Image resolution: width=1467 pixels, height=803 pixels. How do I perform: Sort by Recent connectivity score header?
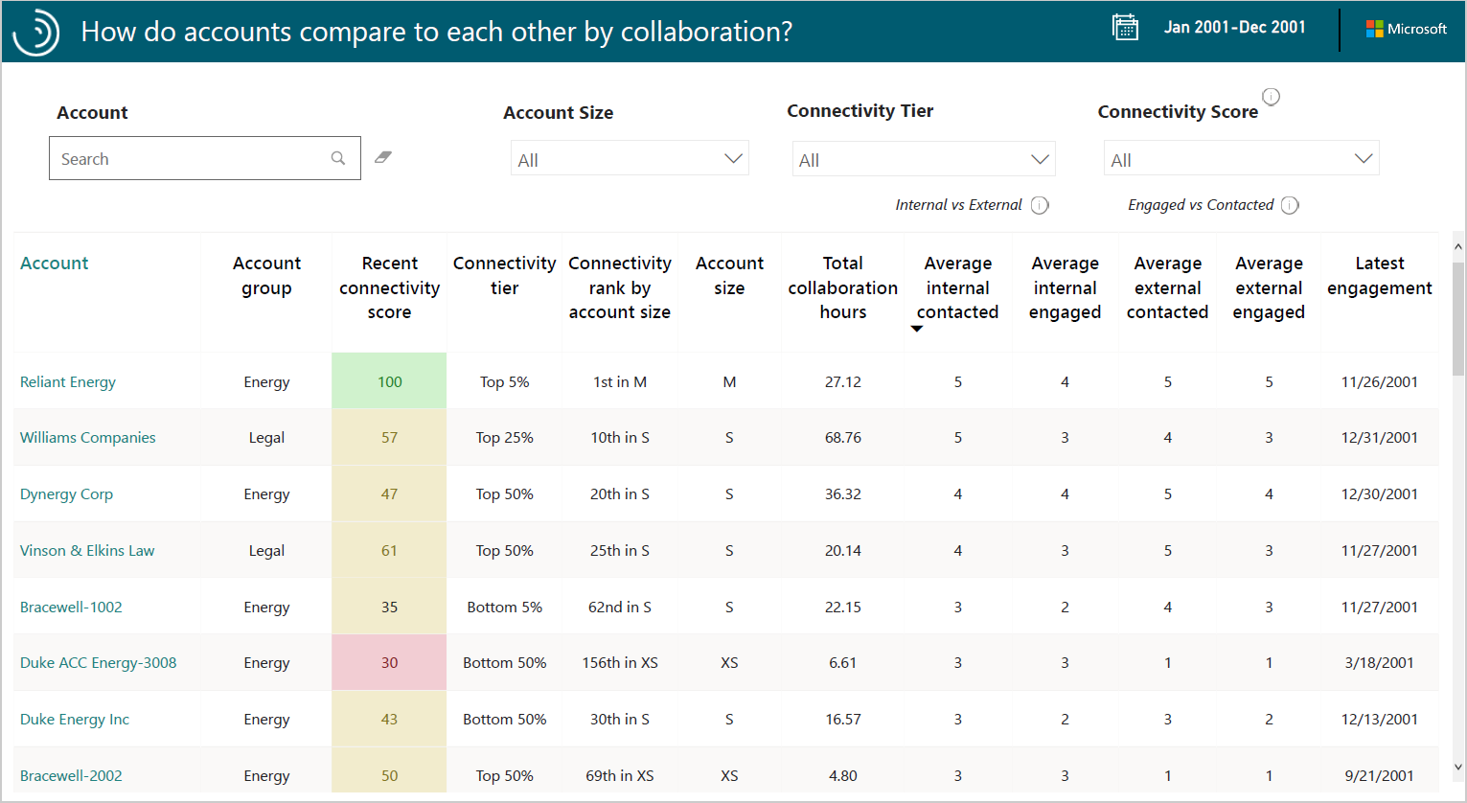pyautogui.click(x=389, y=287)
